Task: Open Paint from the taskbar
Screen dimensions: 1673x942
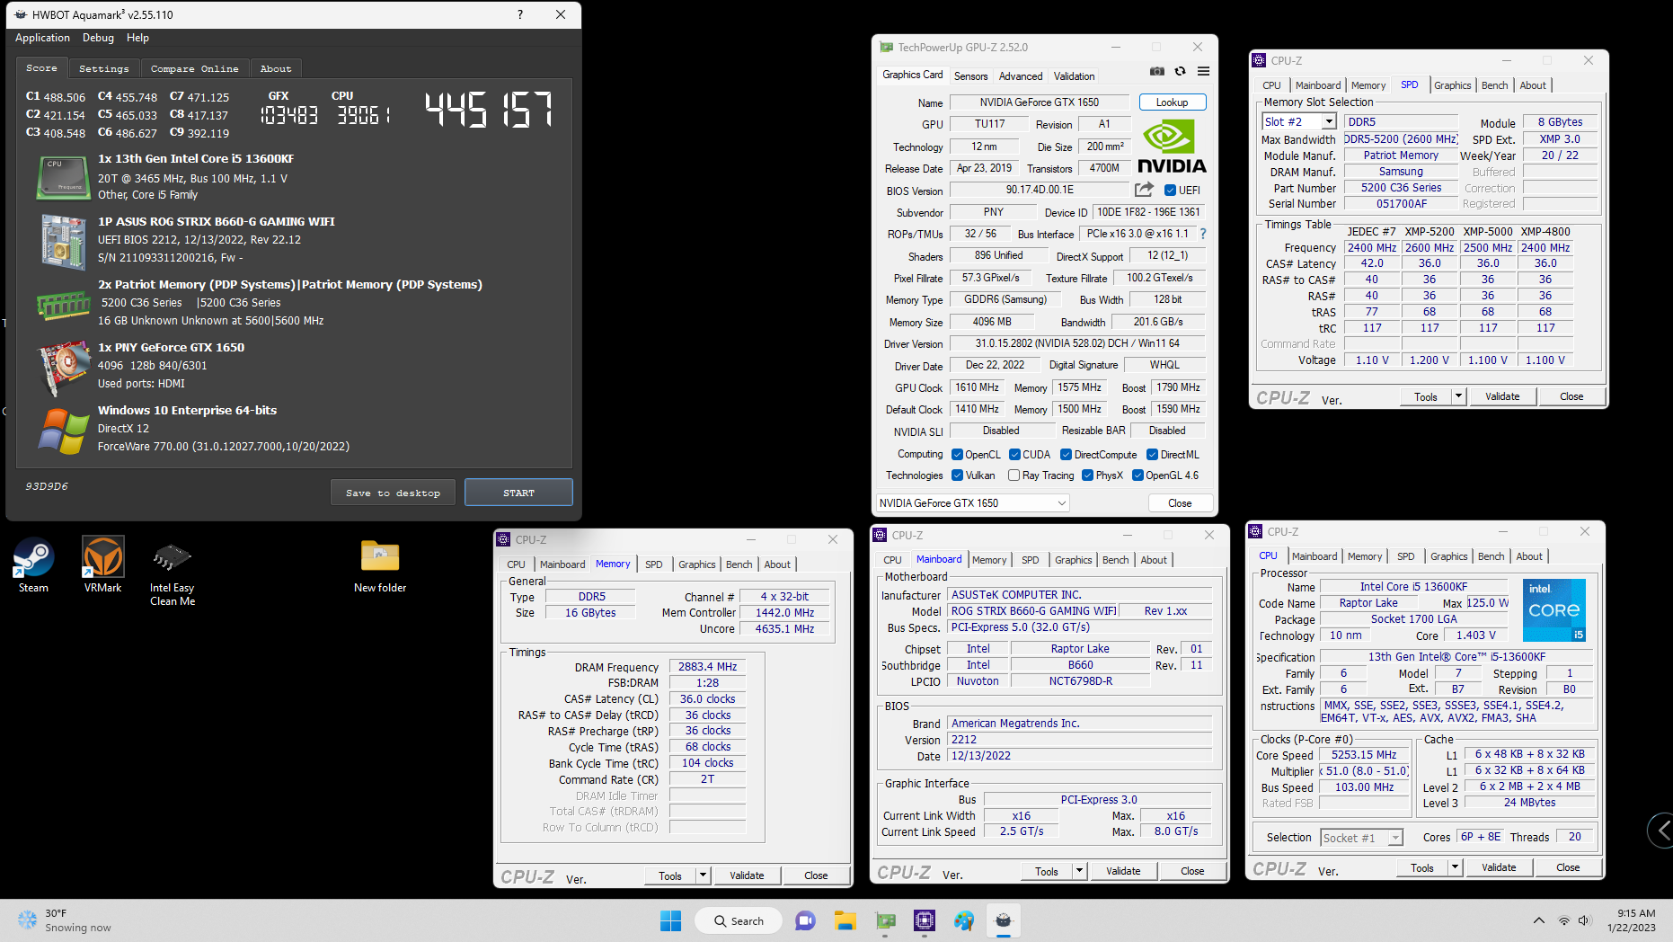Action: click(964, 920)
